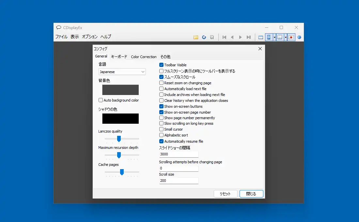Uncheck the Toolbar Visible checkbox
This screenshot has height=222, width=359.
[161, 65]
